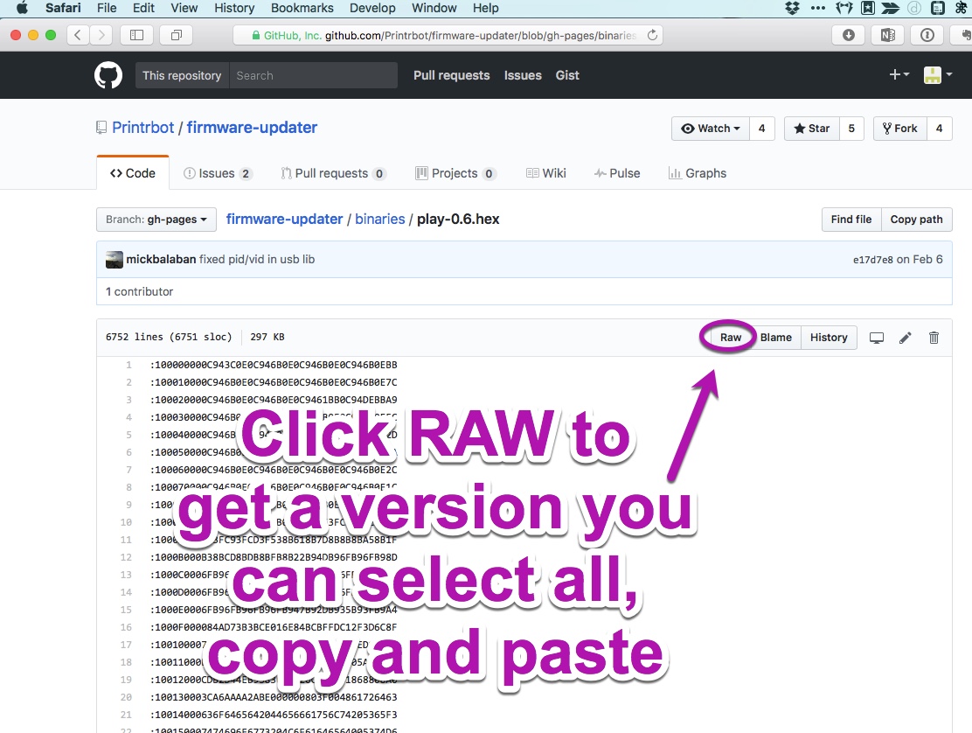The height and width of the screenshot is (733, 972).
Task: Expand the user avatar dropdown
Action: tap(937, 75)
